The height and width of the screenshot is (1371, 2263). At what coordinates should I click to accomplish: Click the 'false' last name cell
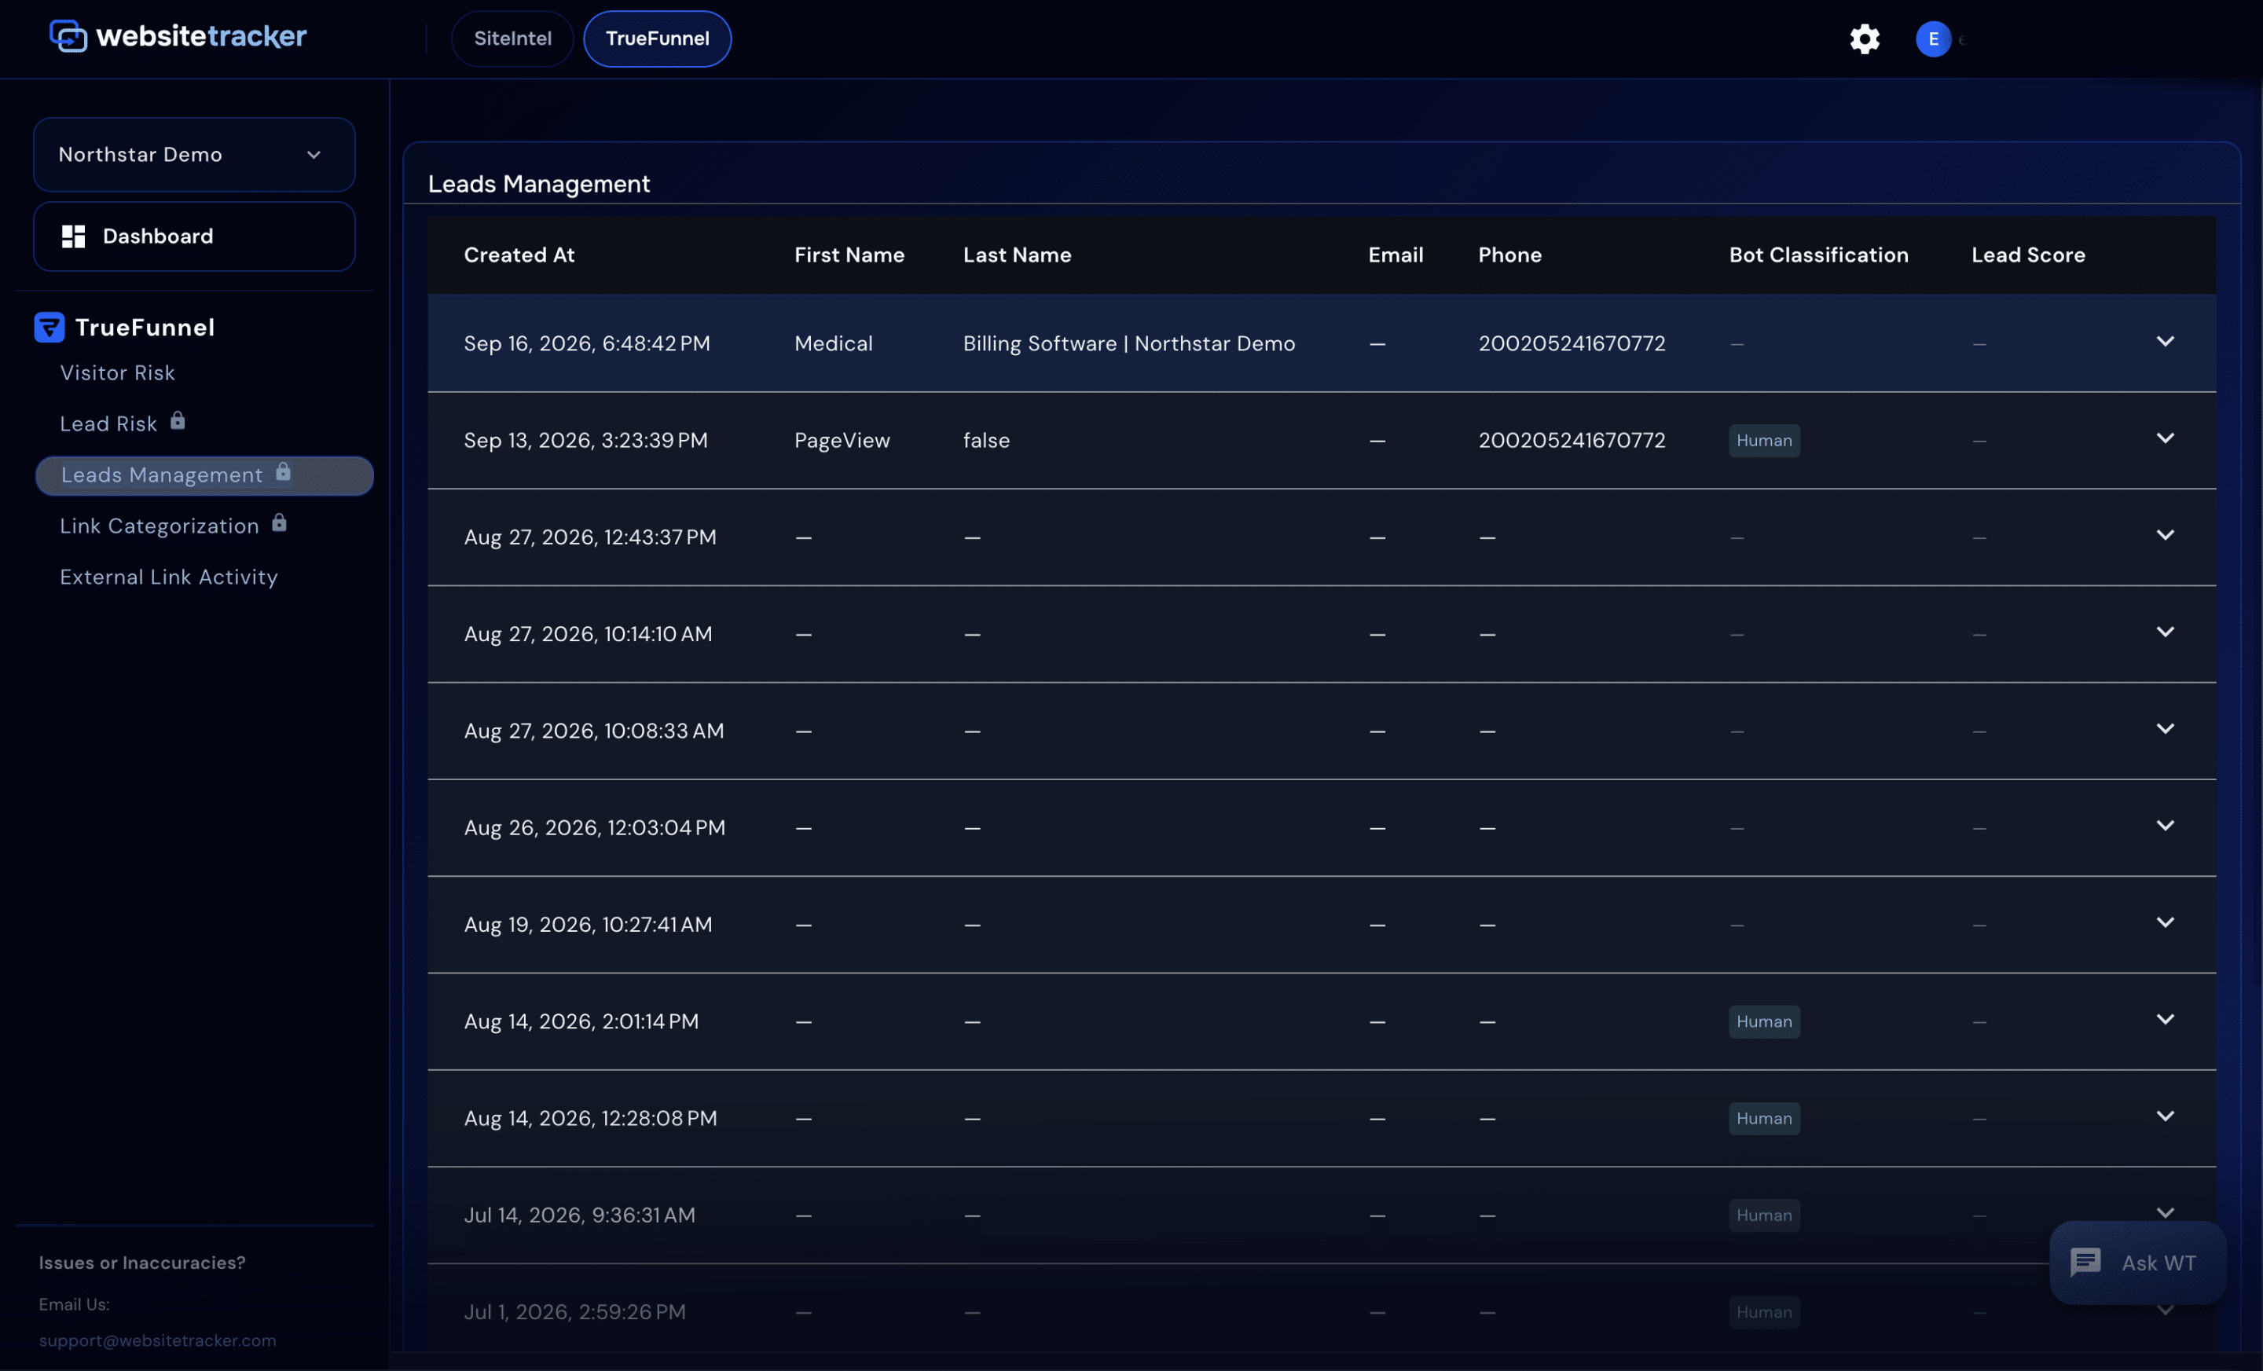pyautogui.click(x=986, y=440)
